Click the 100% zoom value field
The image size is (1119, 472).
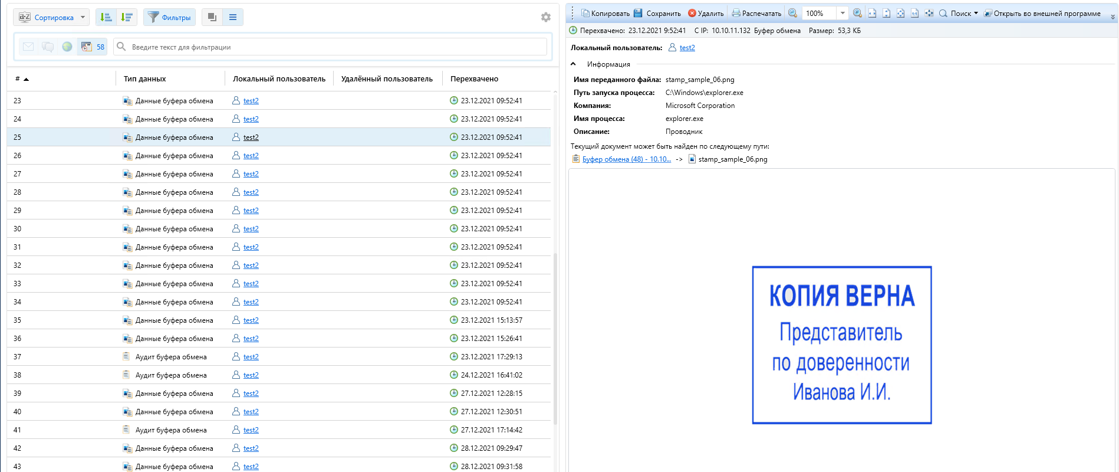819,13
